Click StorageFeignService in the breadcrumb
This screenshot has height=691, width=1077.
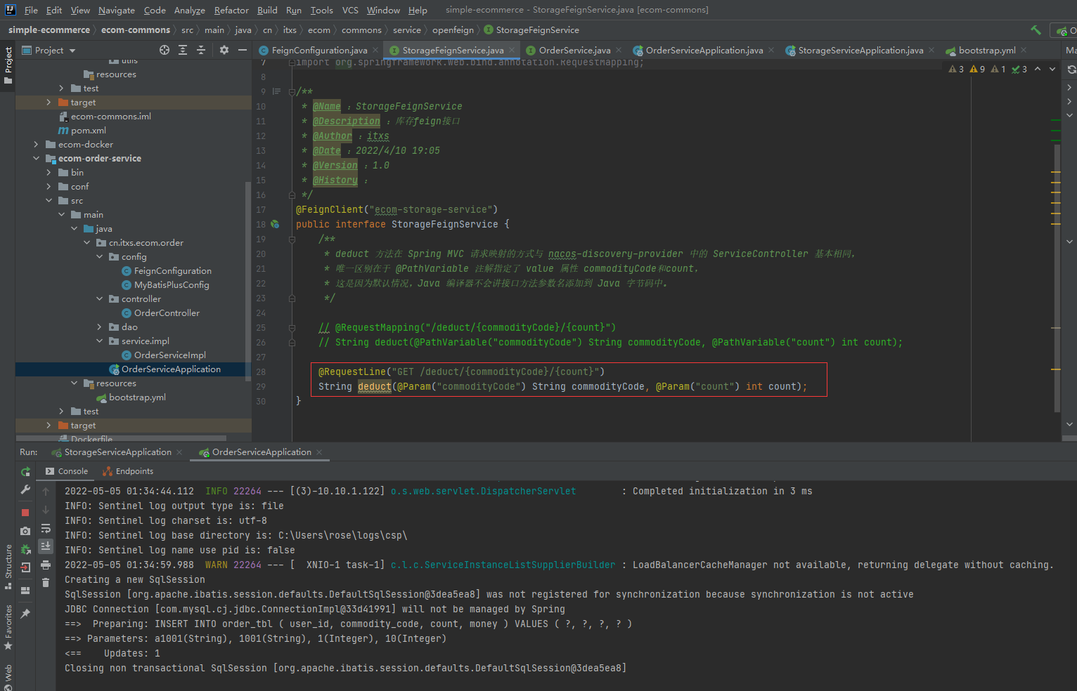537,30
